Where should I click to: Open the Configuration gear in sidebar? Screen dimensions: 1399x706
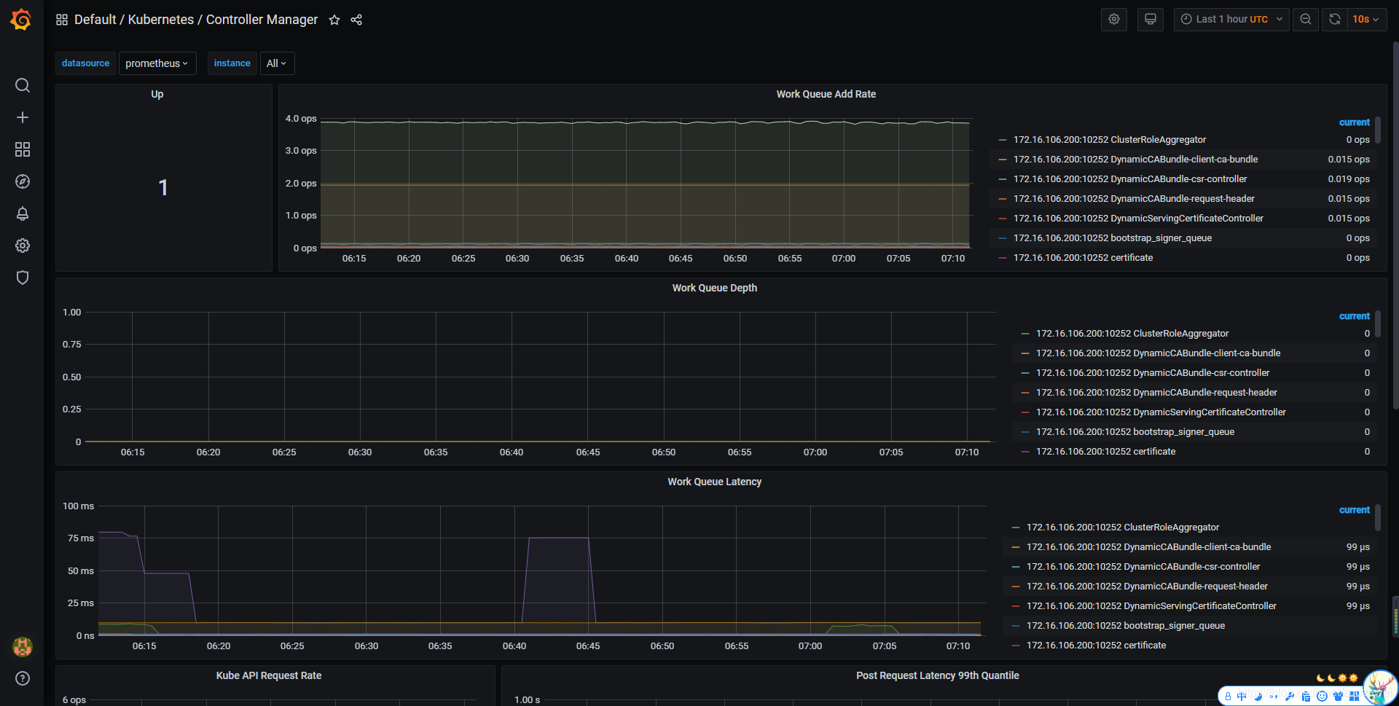point(23,246)
